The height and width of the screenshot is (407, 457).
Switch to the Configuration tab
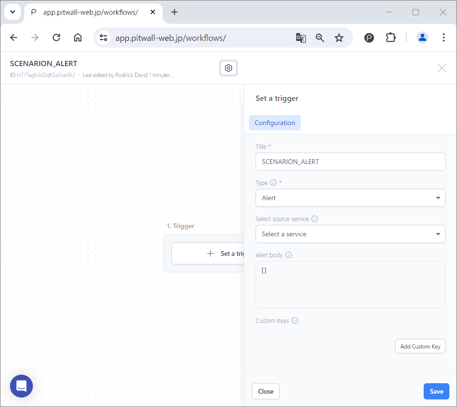click(x=275, y=123)
